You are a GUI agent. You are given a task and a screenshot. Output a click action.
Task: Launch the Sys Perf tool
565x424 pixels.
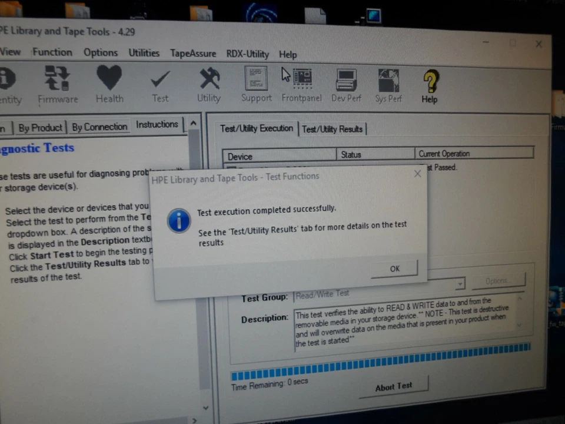[388, 86]
